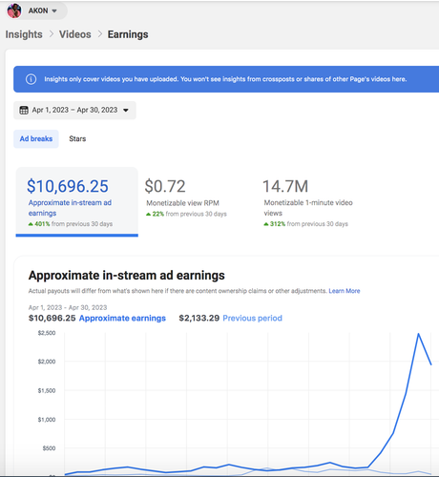This screenshot has height=477, width=439.
Task: Click the $2,500 axis label
Action: click(x=47, y=333)
